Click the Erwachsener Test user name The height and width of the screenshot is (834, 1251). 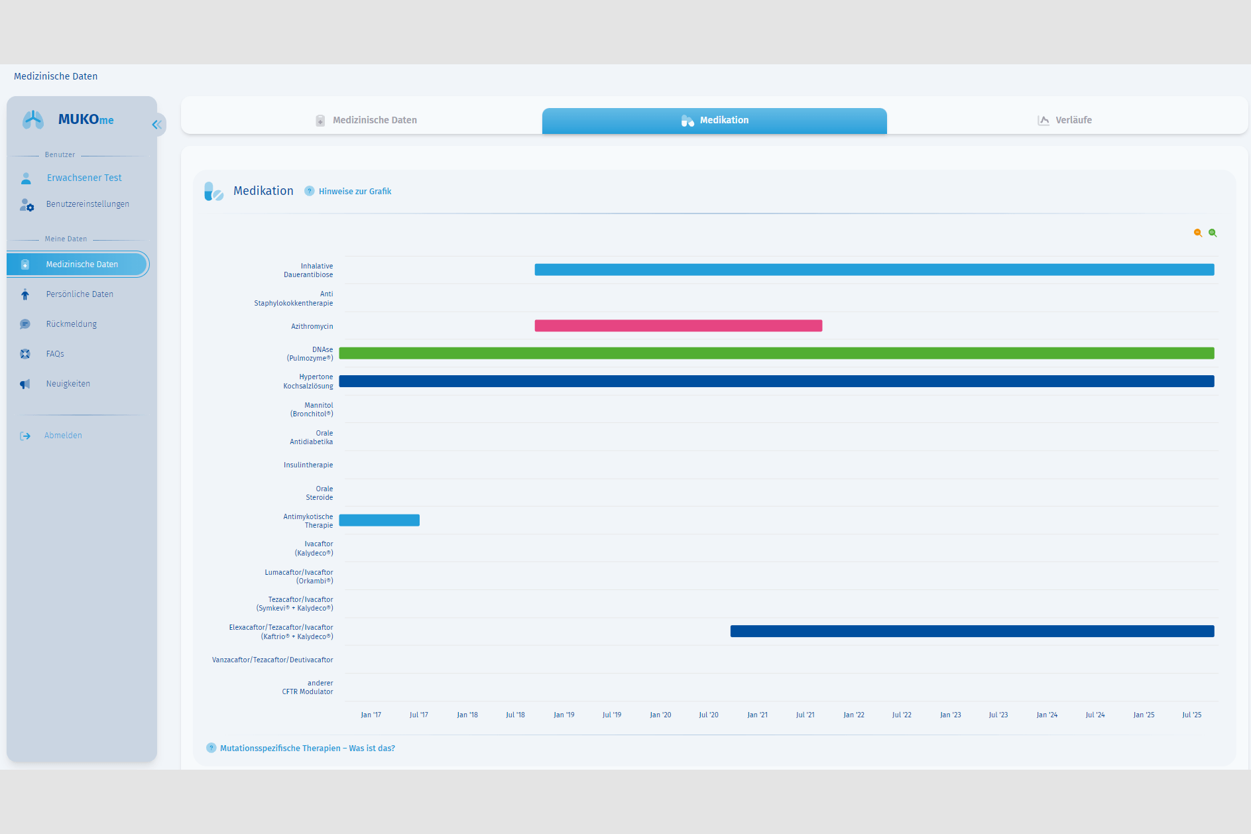click(84, 178)
